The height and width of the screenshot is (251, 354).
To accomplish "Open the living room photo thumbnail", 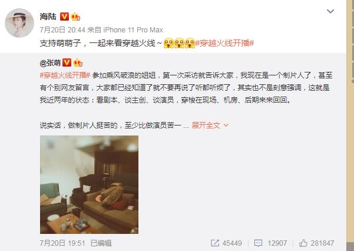I will [x=89, y=184].
